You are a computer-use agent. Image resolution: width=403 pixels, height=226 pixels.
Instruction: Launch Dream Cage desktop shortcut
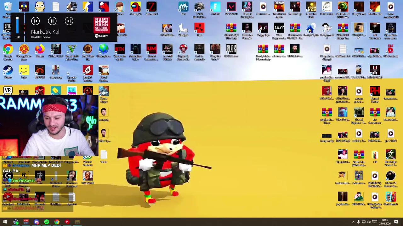click(x=295, y=8)
